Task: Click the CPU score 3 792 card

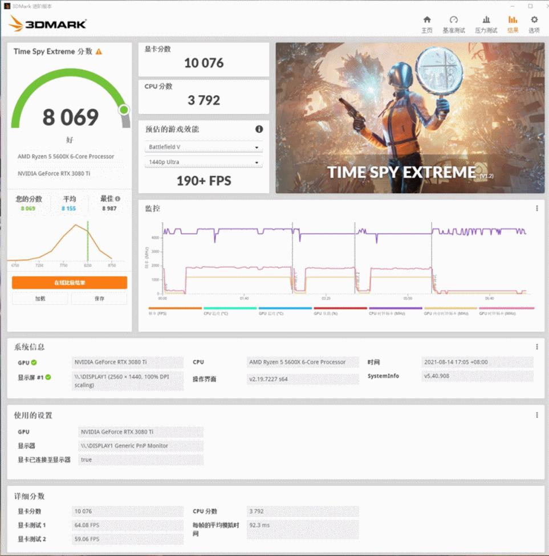Action: pos(204,97)
